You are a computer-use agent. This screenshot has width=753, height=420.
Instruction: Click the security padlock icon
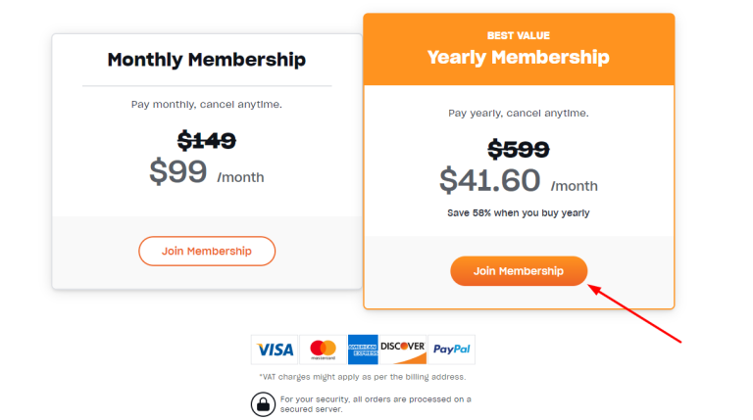(263, 404)
